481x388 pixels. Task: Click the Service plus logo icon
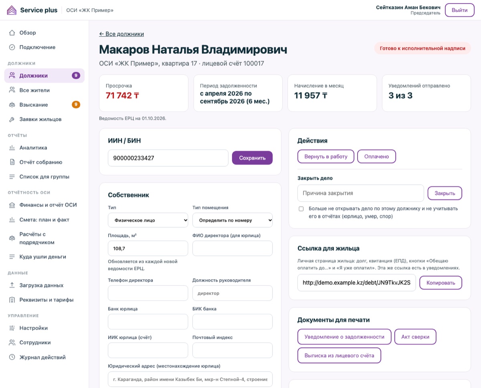click(x=12, y=10)
